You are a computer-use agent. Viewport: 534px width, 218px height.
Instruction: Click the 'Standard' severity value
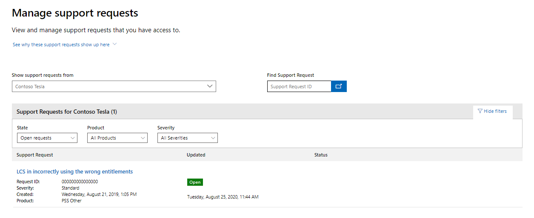pos(70,188)
